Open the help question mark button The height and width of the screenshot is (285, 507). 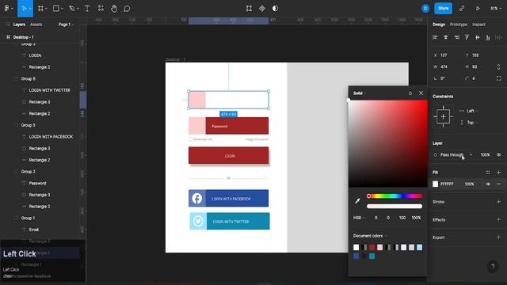[493, 266]
